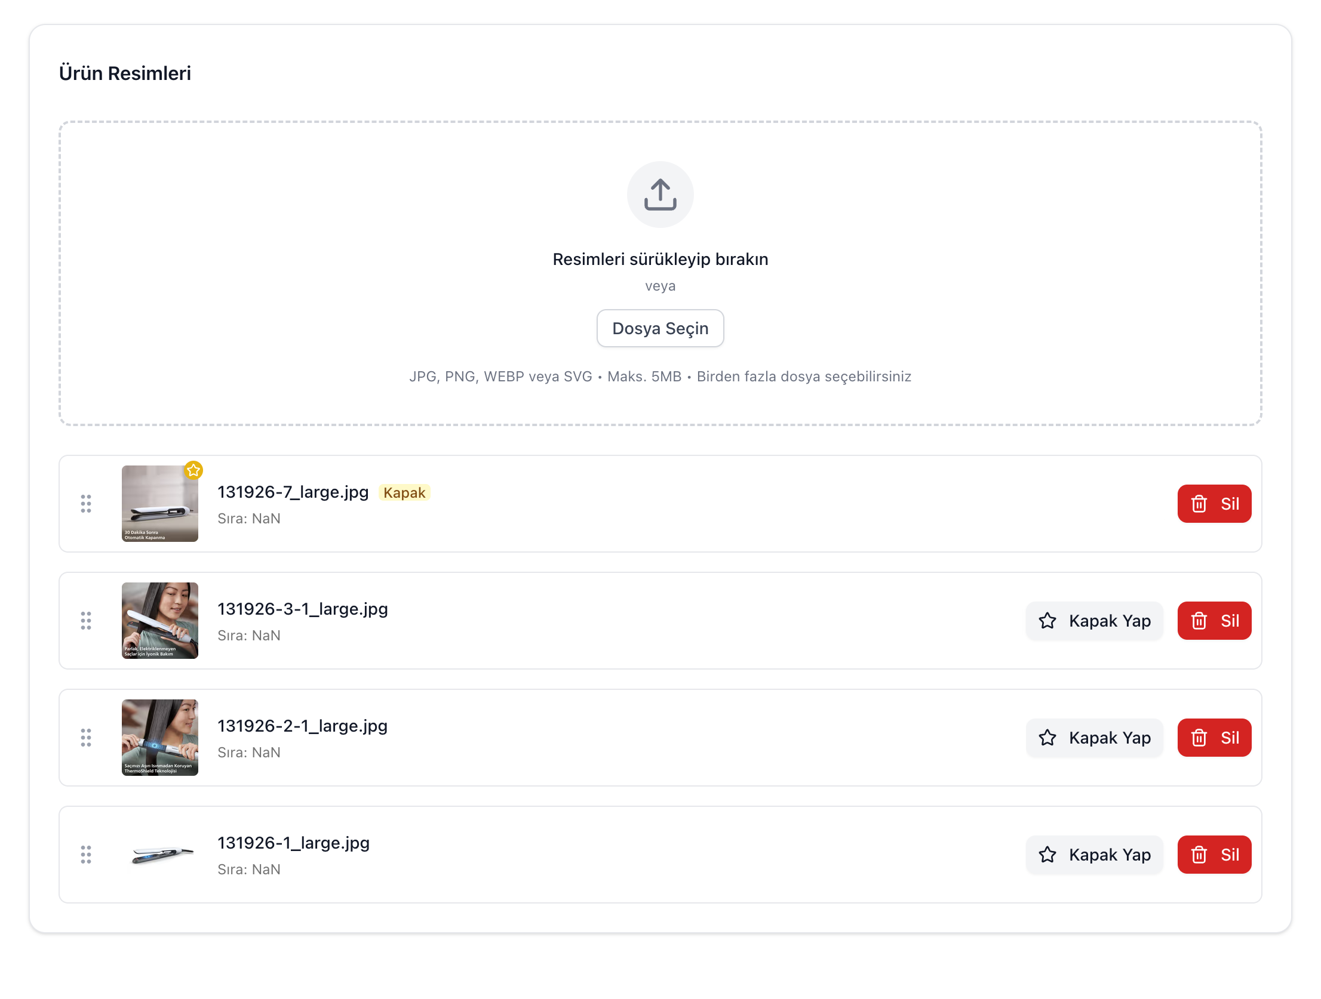Open thumbnail of 131926-7_large.jpg
The width and height of the screenshot is (1321, 999).
pyautogui.click(x=159, y=504)
